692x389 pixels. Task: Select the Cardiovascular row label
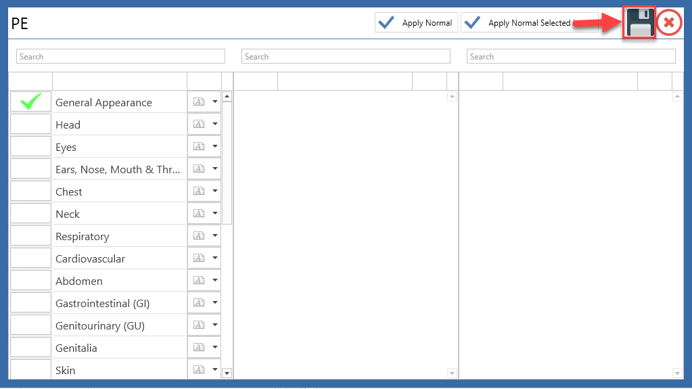click(90, 258)
